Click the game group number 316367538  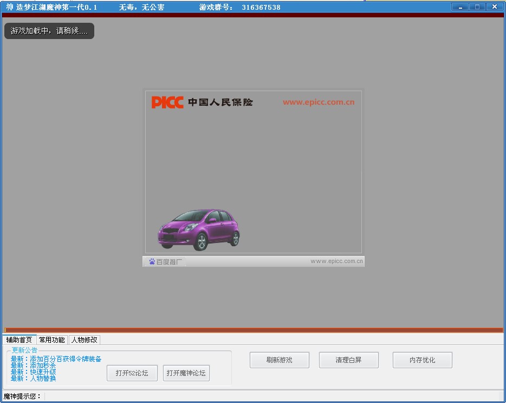tap(261, 7)
